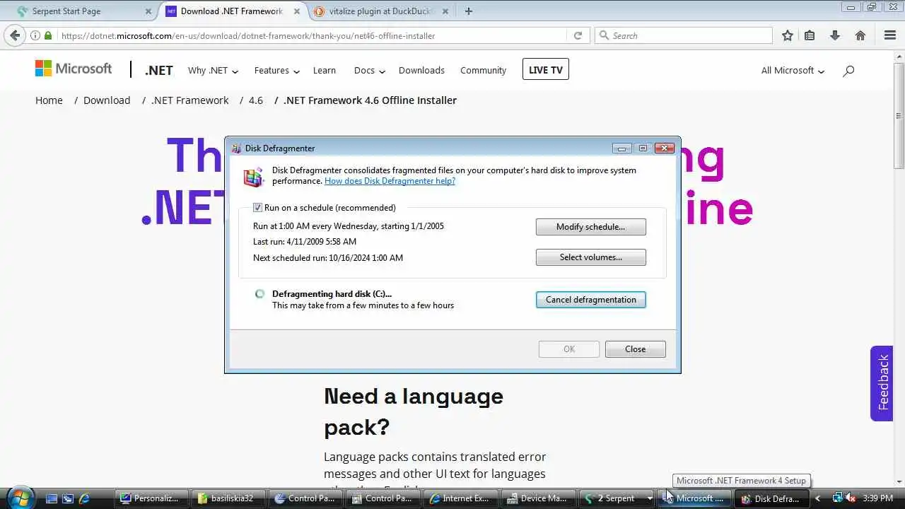Click the .NET Framework breadcrumb link

pos(190,100)
